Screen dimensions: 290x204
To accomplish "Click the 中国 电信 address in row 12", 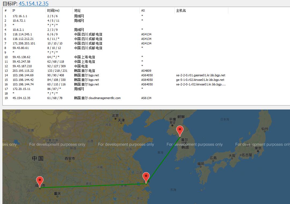I will pos(81,66).
